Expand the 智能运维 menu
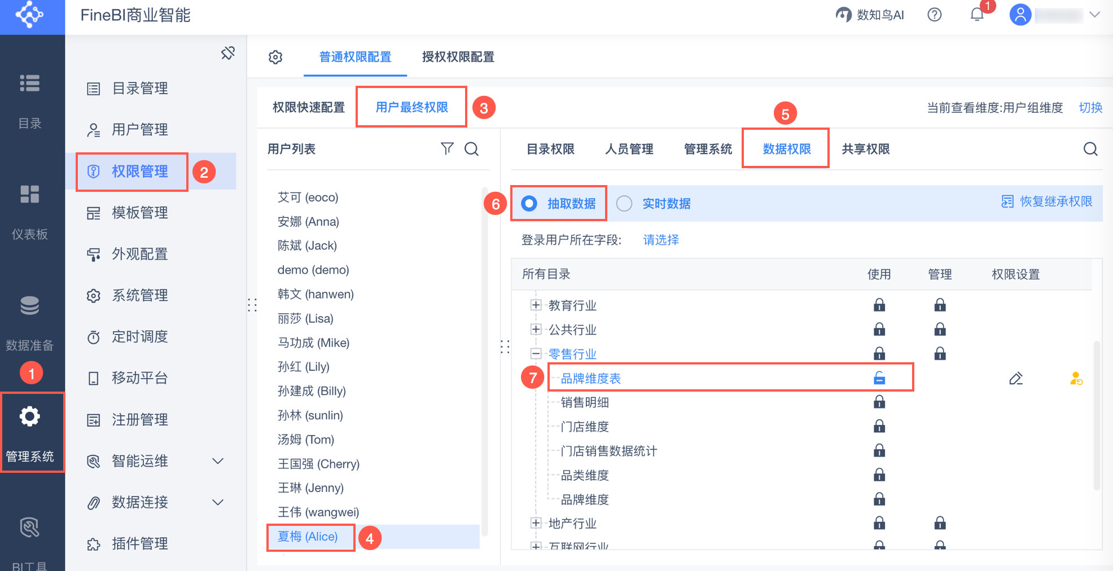1113x571 pixels. pyautogui.click(x=218, y=461)
